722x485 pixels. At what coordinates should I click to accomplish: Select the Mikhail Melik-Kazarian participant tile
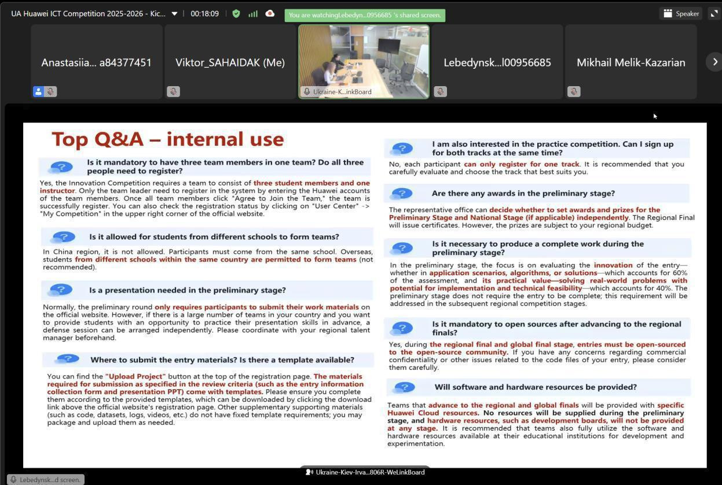click(631, 62)
